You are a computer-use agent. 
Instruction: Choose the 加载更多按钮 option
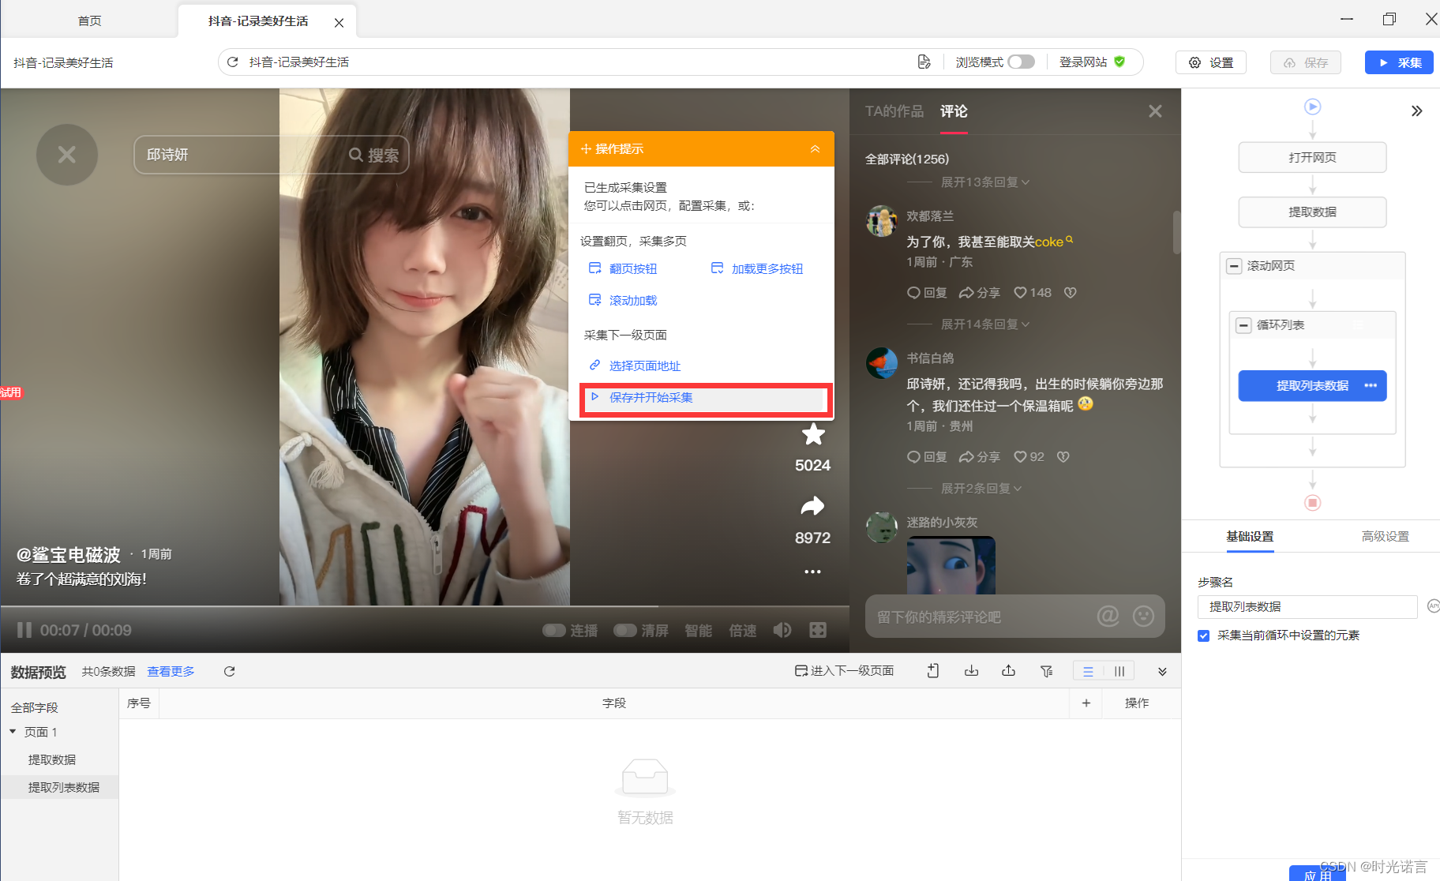coord(757,268)
